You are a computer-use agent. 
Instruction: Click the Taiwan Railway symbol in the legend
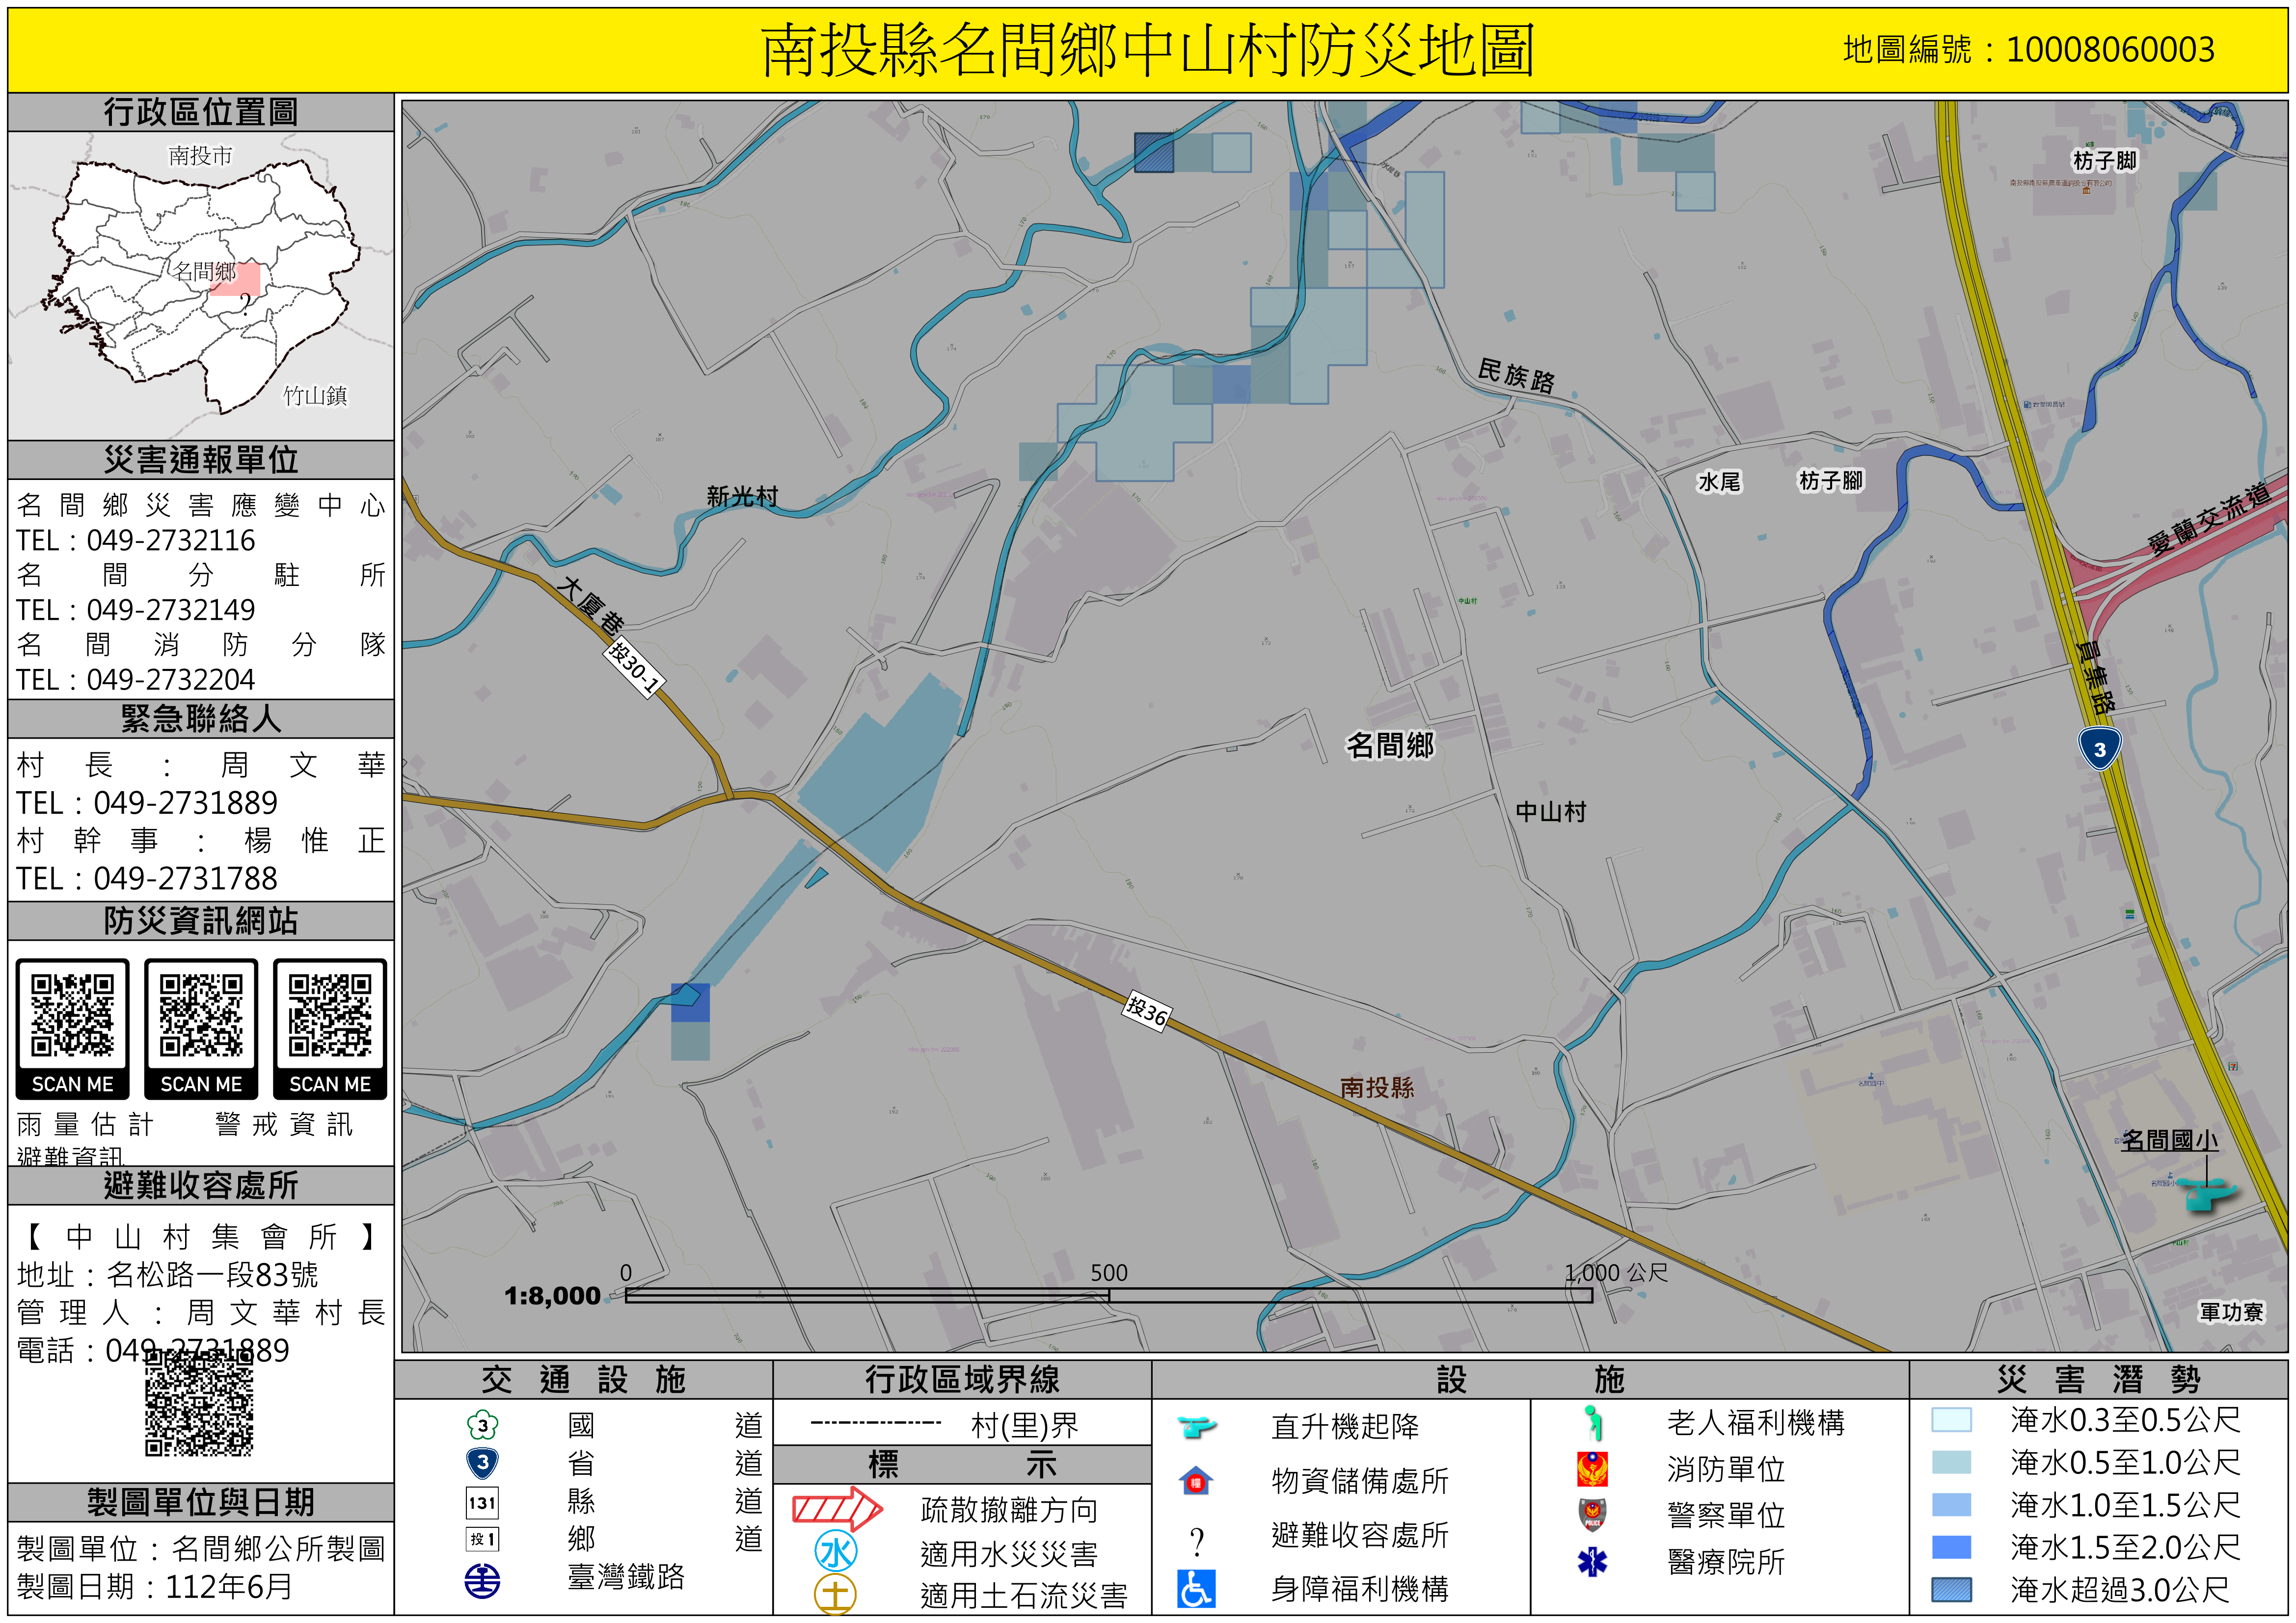pyautogui.click(x=482, y=1580)
